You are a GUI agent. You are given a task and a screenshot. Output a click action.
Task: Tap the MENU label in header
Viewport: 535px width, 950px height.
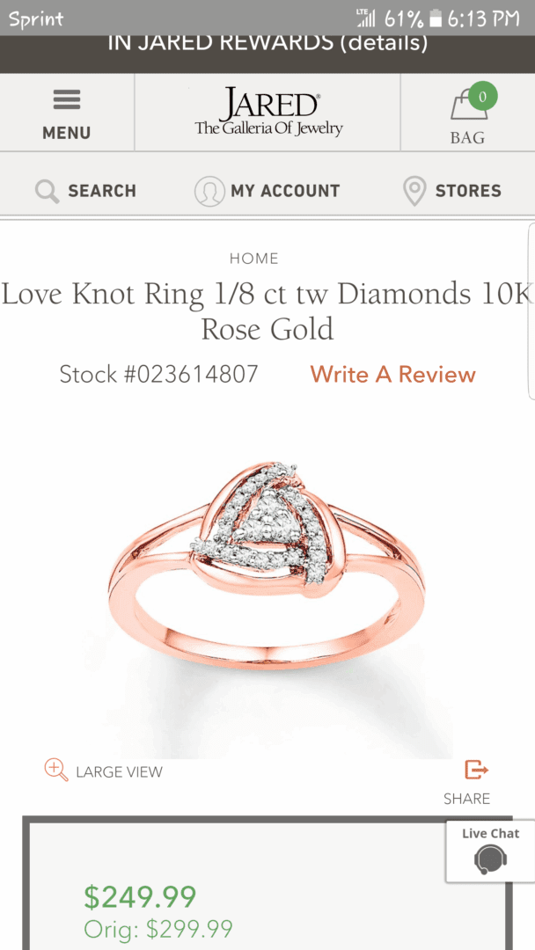click(67, 133)
